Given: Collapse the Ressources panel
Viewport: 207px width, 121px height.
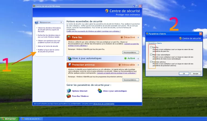Looking at the screenshot, I should 61,22.
